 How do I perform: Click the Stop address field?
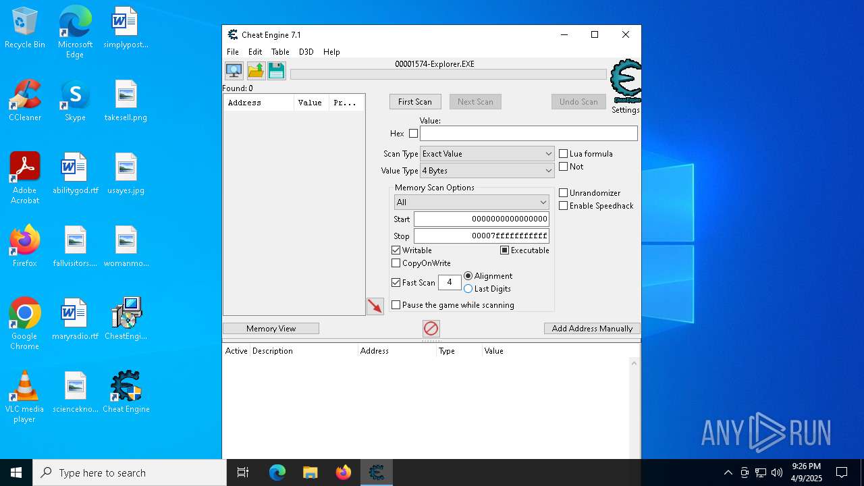pos(481,236)
